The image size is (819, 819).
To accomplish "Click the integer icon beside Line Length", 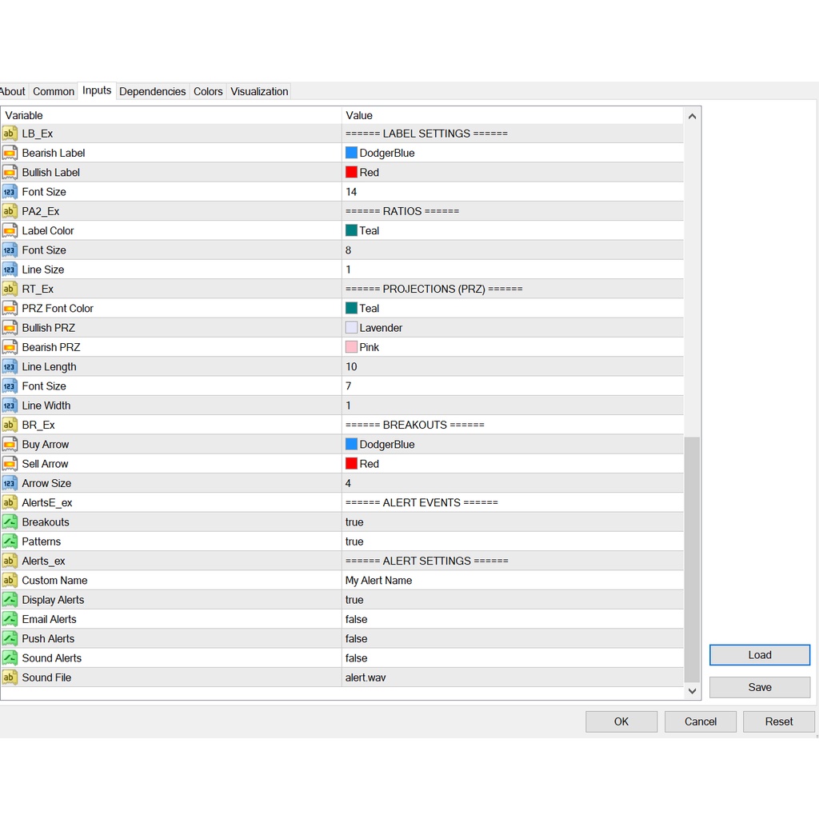I will coord(10,366).
